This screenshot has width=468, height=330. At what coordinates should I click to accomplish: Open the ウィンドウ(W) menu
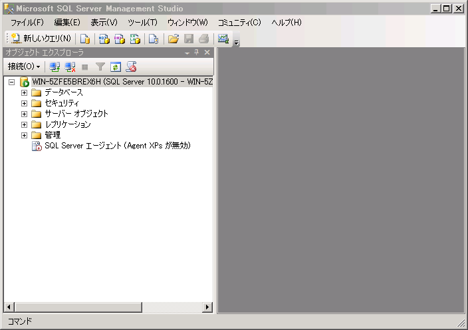tap(187, 23)
